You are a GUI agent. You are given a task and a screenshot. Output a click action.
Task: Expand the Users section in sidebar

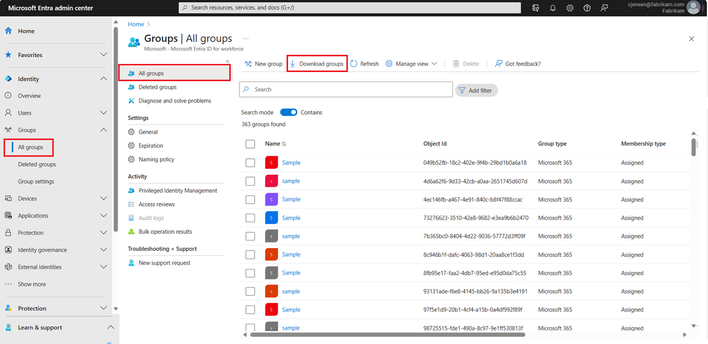103,113
